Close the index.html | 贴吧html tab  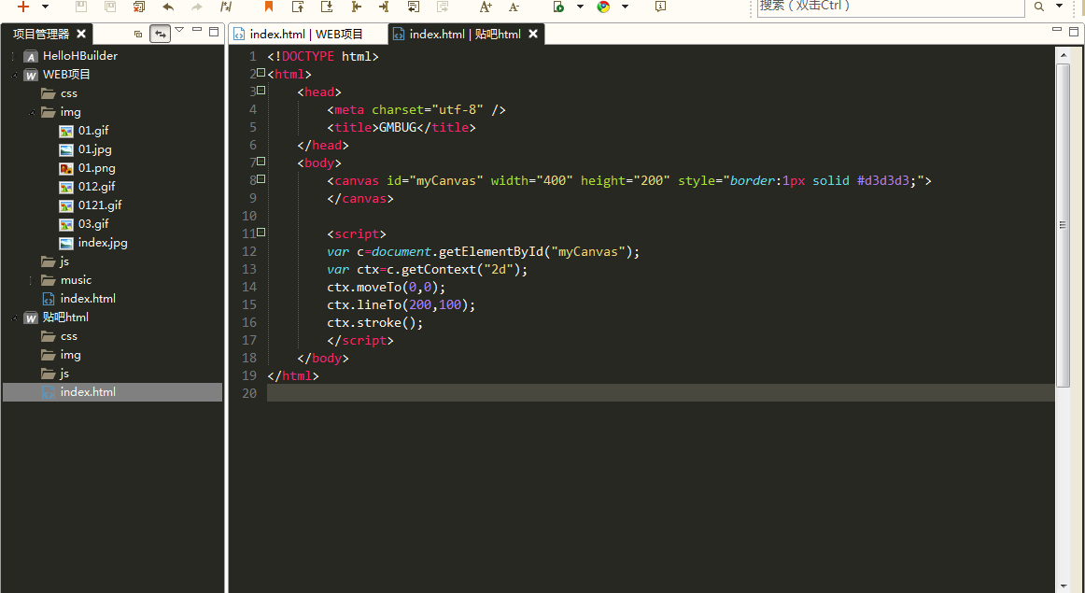tap(533, 34)
